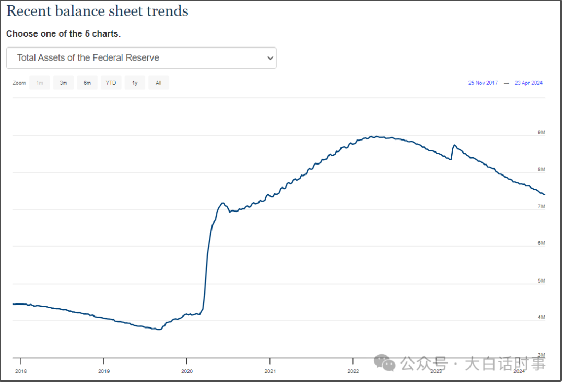This screenshot has width=564, height=386.
Task: Set zoom to 6m
Action: pyautogui.click(x=87, y=83)
